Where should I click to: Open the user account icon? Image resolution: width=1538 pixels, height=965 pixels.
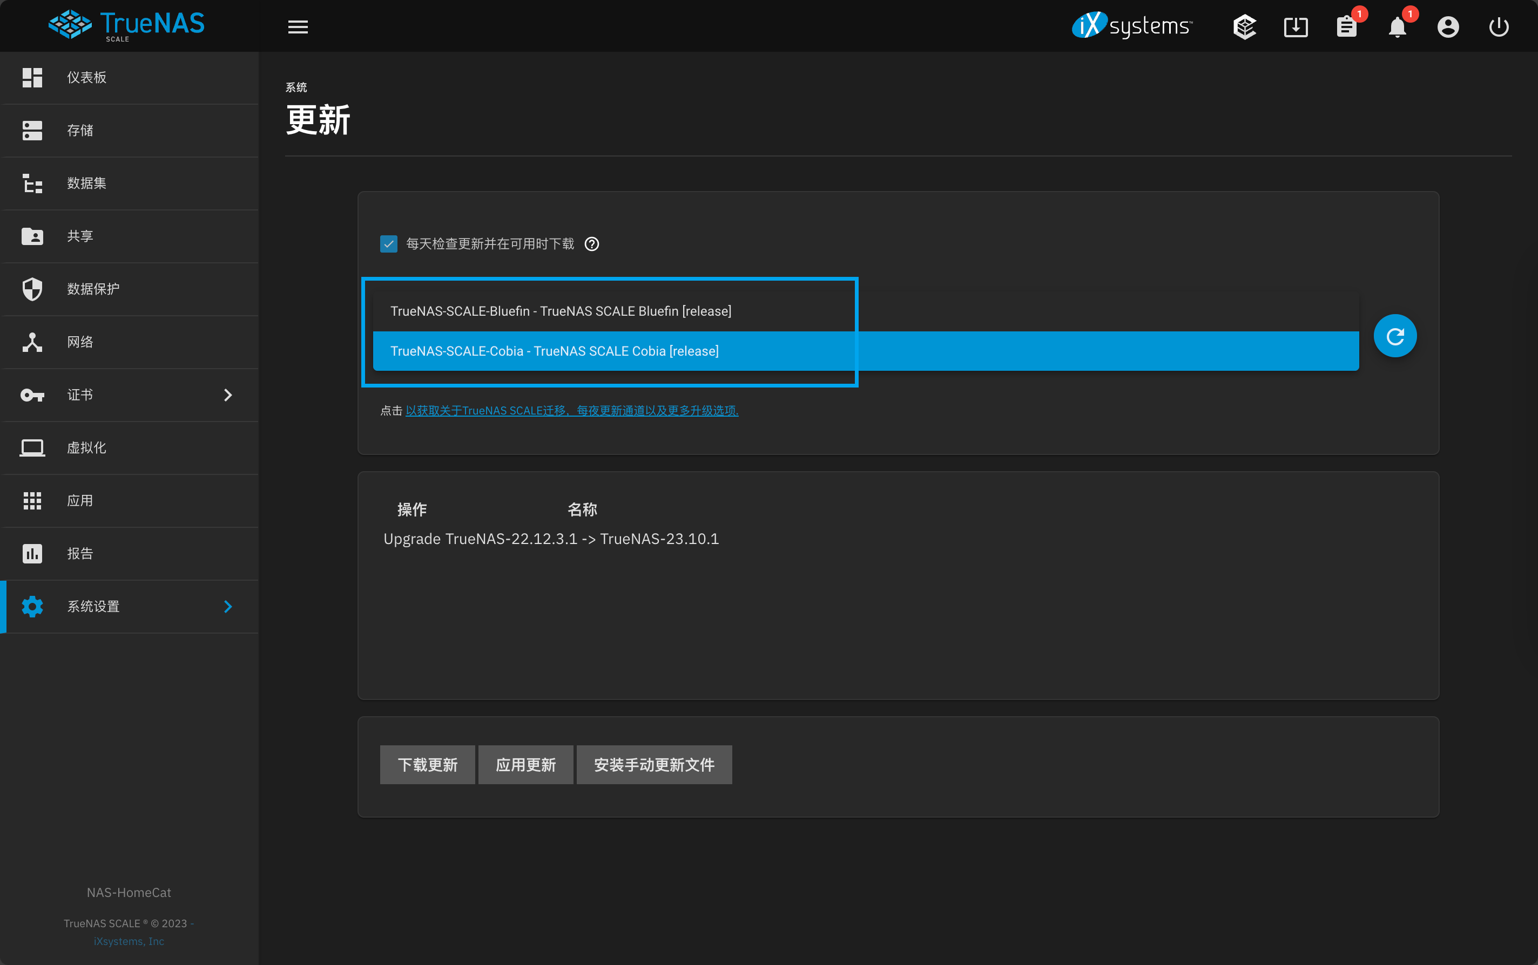tap(1448, 27)
